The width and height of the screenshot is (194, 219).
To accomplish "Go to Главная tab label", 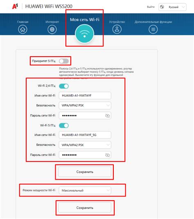I will click(x=23, y=22).
